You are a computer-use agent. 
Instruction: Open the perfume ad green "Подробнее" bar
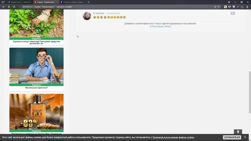pyautogui.click(x=36, y=131)
